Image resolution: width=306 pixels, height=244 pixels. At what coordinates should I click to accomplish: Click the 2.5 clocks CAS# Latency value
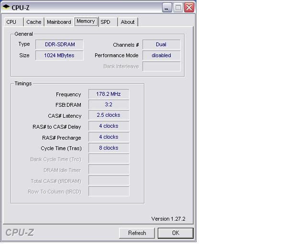(x=109, y=115)
